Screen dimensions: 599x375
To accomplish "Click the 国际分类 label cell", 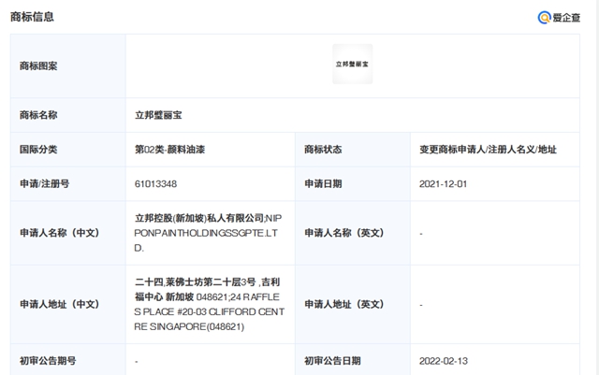I will [68, 150].
